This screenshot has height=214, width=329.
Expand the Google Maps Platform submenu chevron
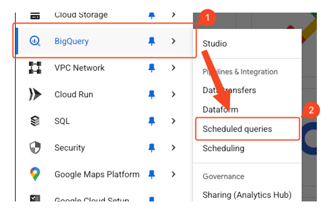pyautogui.click(x=173, y=174)
